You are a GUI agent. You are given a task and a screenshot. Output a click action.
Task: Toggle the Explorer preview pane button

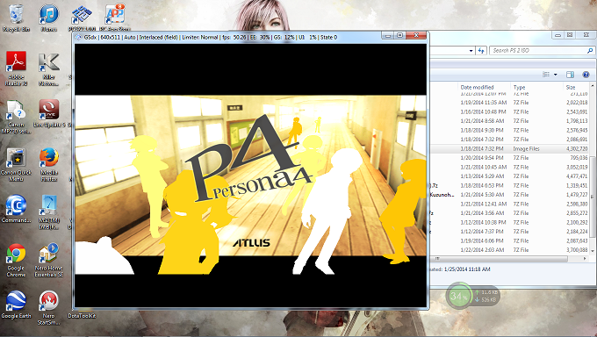tap(570, 75)
